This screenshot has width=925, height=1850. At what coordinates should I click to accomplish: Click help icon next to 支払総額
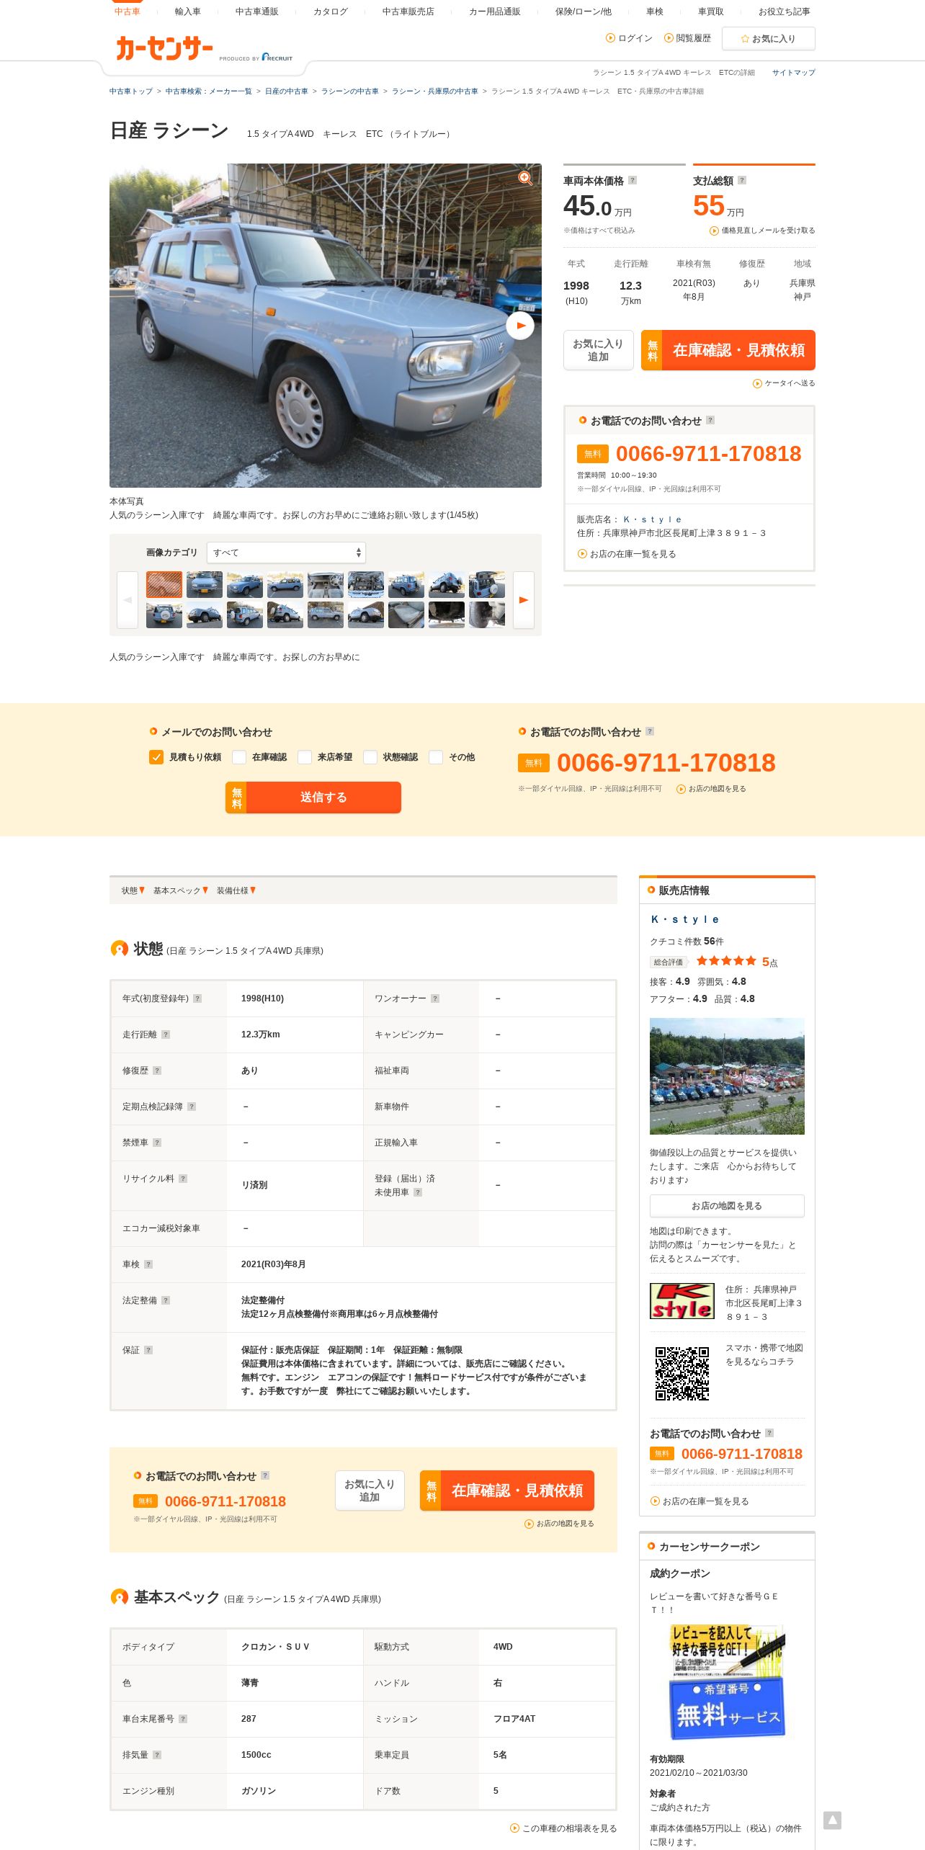tap(742, 180)
